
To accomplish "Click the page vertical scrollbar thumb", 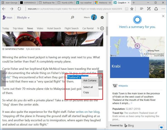I will (107, 31).
